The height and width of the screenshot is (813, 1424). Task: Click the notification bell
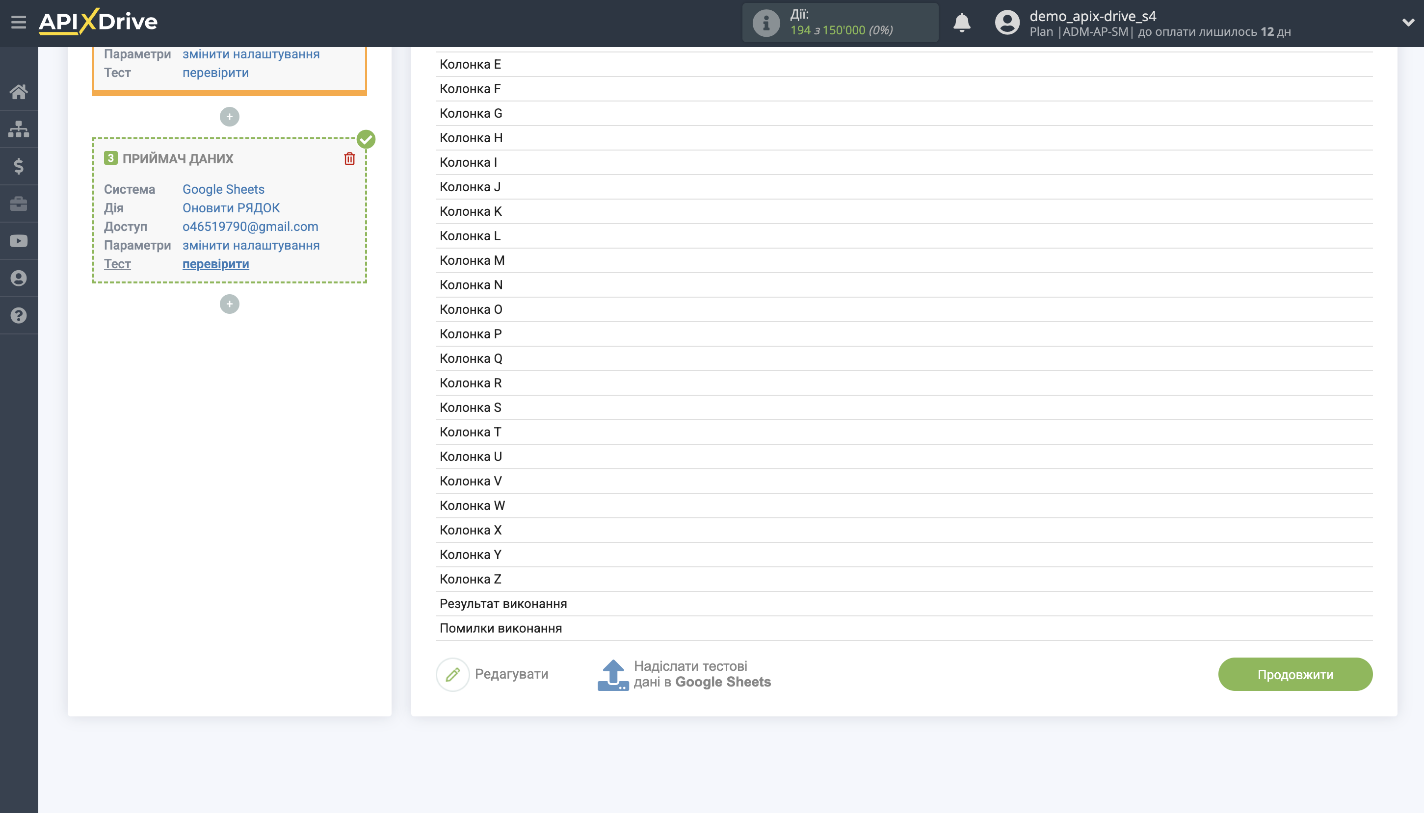coord(962,23)
